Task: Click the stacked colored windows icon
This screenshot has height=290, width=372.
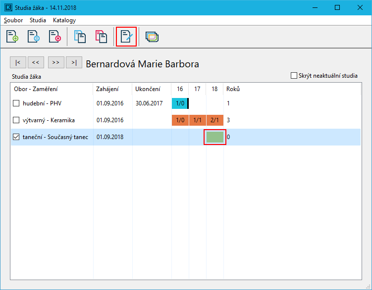Action: (x=152, y=37)
